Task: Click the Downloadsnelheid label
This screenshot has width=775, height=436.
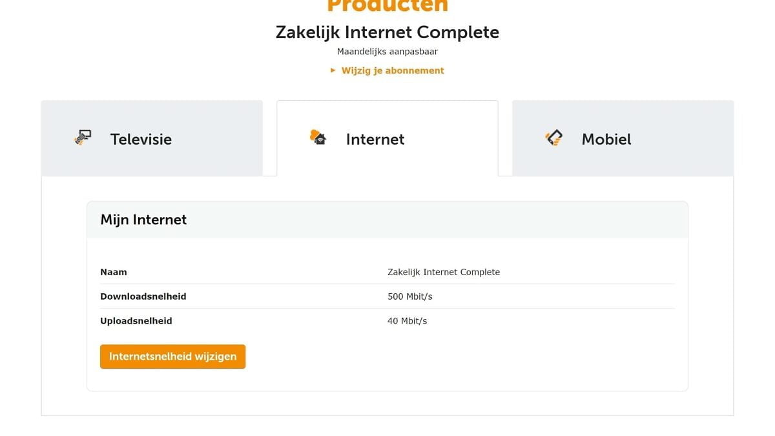Action: [143, 296]
